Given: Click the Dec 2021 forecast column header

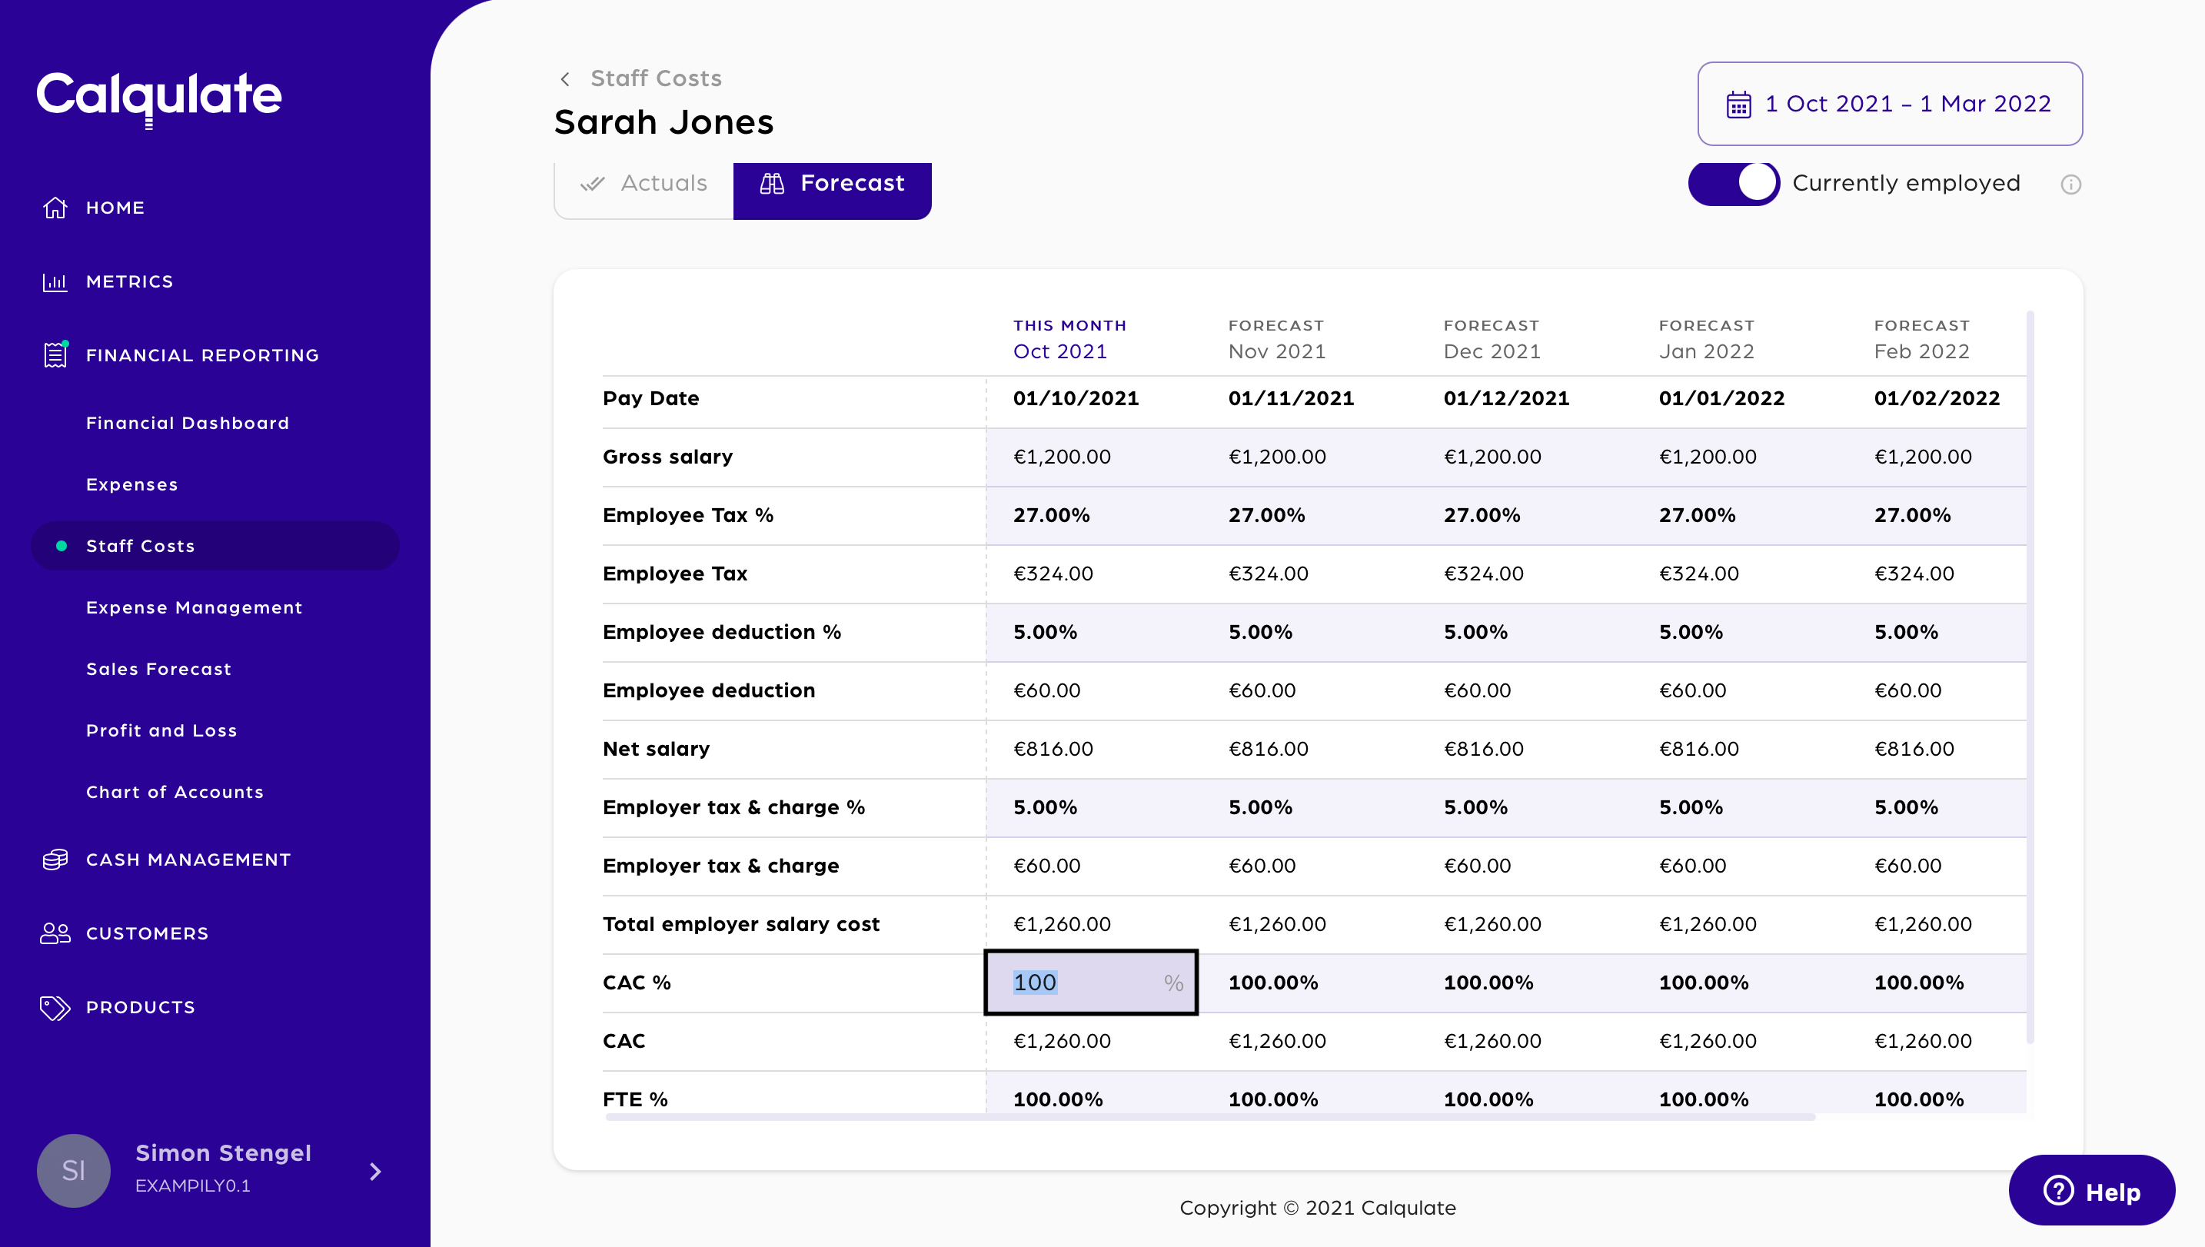Looking at the screenshot, I should coord(1492,339).
